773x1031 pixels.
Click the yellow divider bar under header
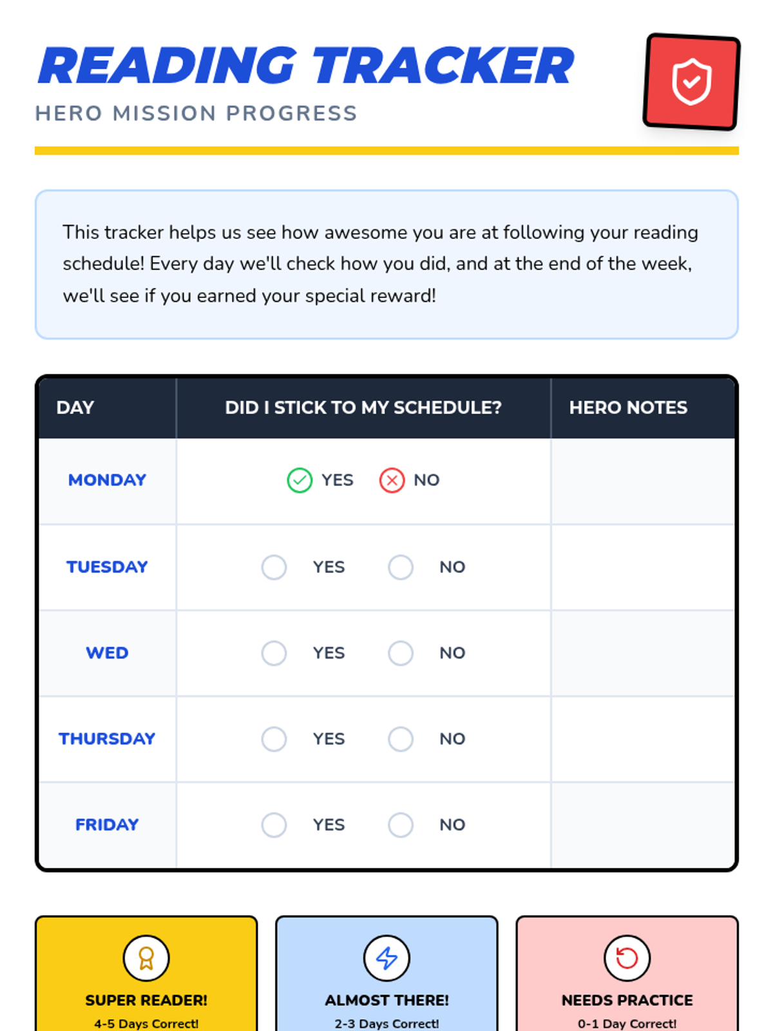(x=386, y=151)
